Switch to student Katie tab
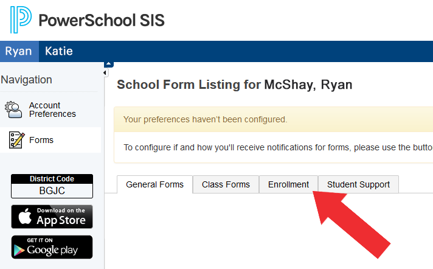 58,51
